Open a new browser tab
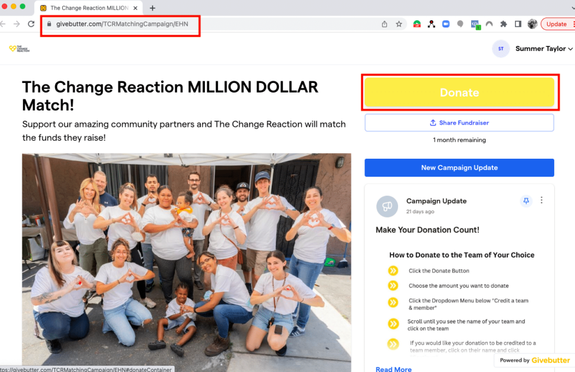 coord(153,8)
